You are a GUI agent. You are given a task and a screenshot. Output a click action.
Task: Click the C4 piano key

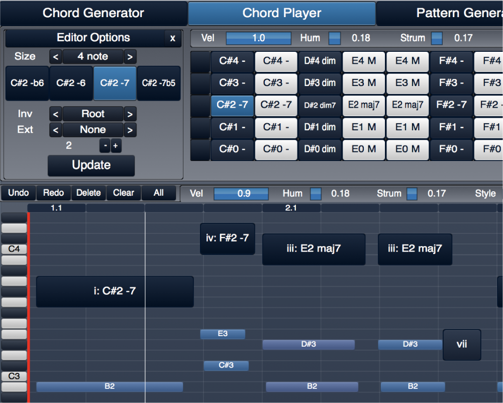pyautogui.click(x=14, y=249)
